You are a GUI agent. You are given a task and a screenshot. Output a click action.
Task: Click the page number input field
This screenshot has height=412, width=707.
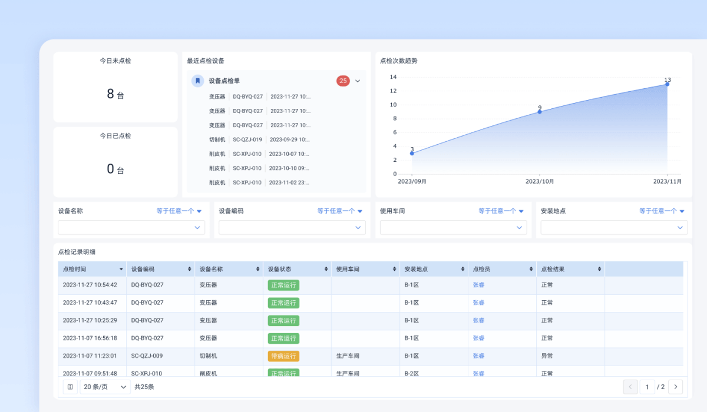tap(647, 387)
